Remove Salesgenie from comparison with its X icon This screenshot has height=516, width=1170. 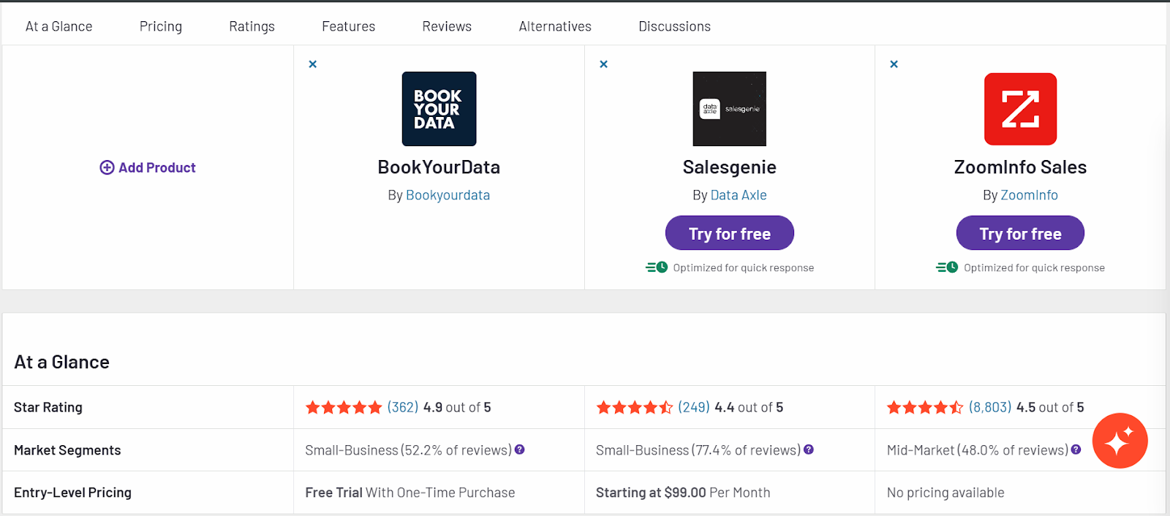[x=603, y=64]
